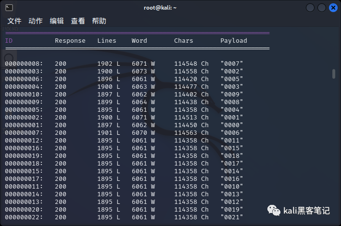The height and width of the screenshot is (226, 341).
Task: Click word count 6064 W
Action: pyautogui.click(x=143, y=102)
